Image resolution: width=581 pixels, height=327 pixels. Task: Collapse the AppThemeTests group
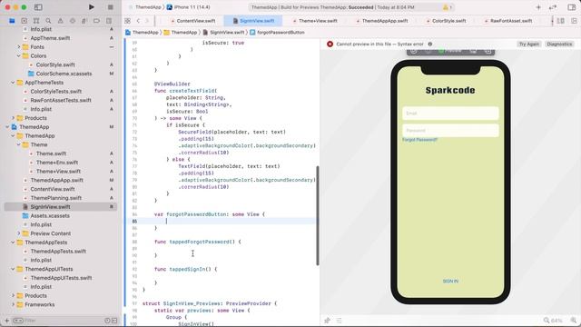click(x=13, y=83)
